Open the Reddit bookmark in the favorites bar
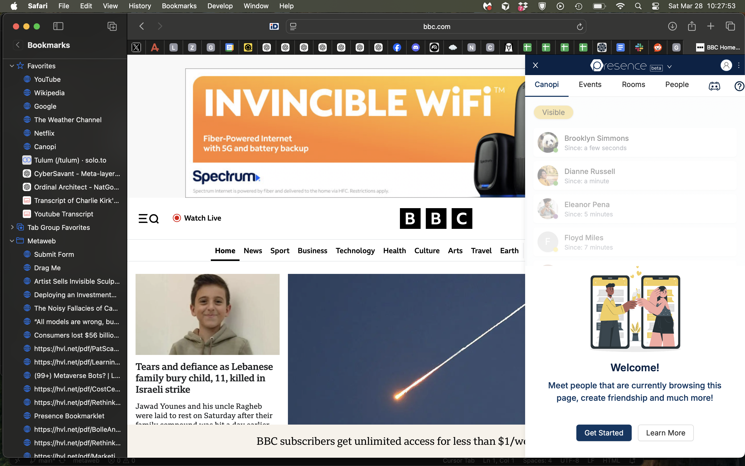Image resolution: width=745 pixels, height=466 pixels. point(658,47)
